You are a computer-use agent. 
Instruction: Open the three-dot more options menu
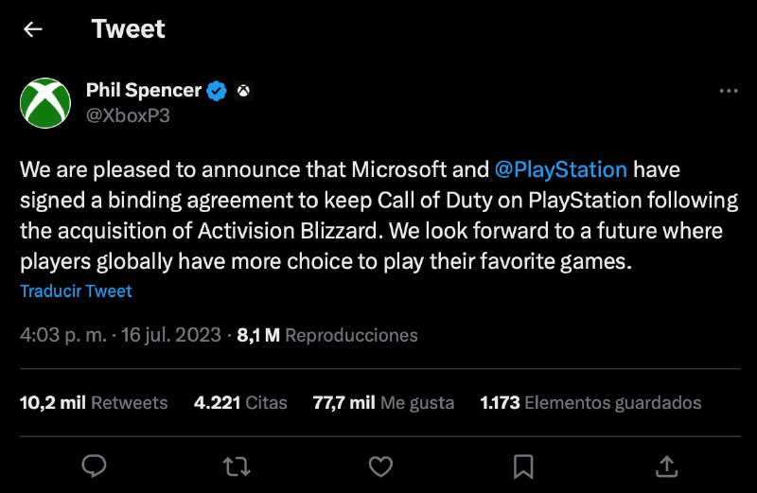click(x=729, y=91)
